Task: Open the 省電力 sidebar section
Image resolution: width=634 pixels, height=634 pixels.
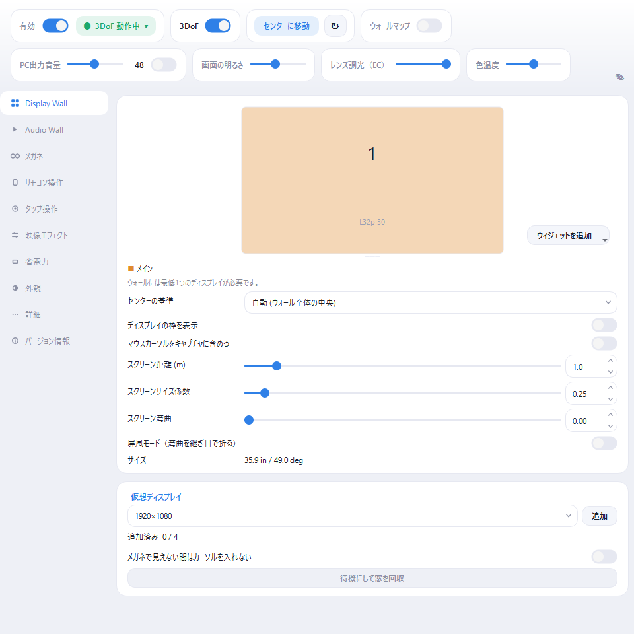Action: coord(54,262)
